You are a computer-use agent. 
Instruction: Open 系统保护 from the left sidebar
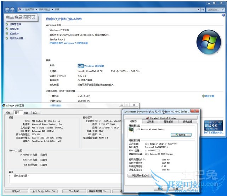[14, 33]
